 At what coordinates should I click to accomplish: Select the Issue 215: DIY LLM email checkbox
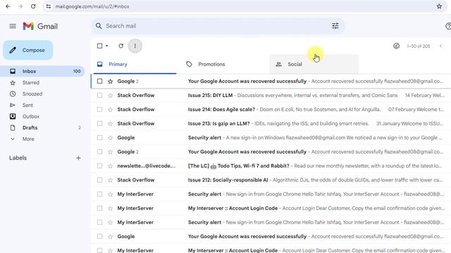99,96
